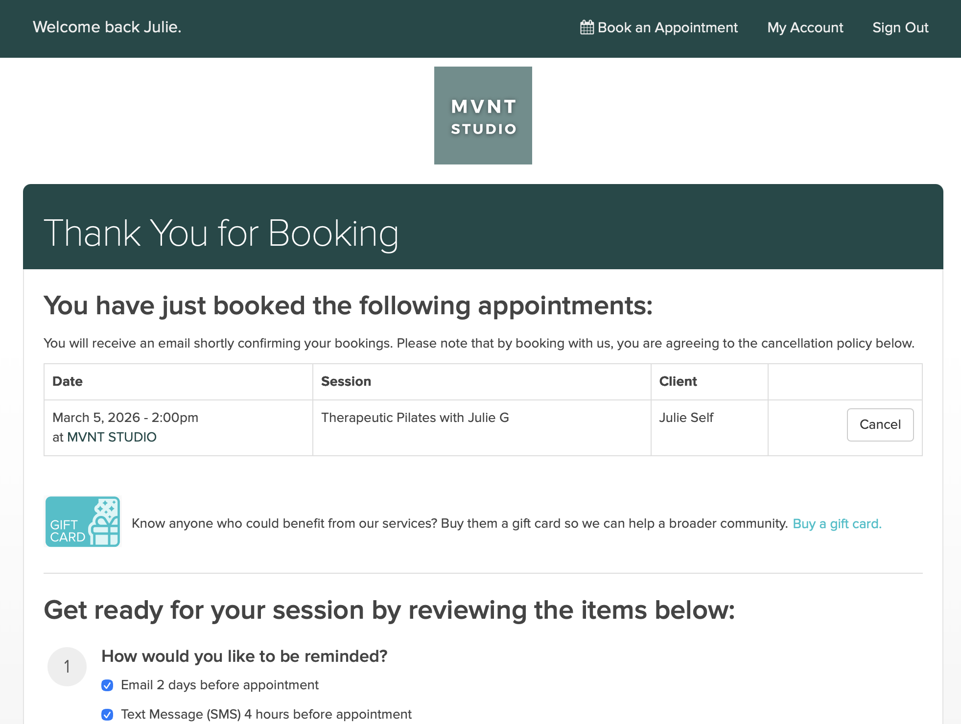Open the MVNT STUDIO location link

(112, 437)
